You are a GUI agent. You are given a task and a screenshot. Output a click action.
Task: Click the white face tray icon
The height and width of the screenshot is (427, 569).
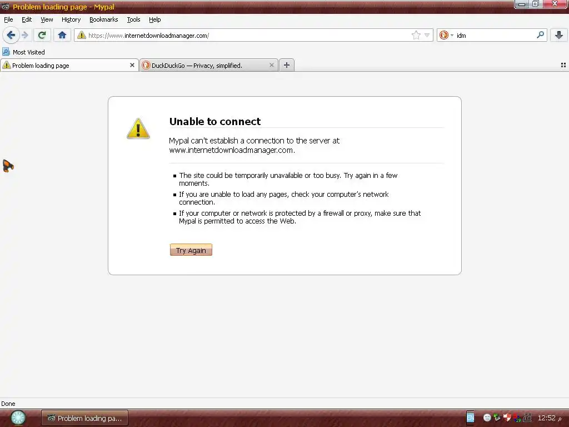(x=487, y=418)
